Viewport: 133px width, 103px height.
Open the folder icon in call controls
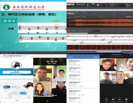pyautogui.click(x=126, y=99)
